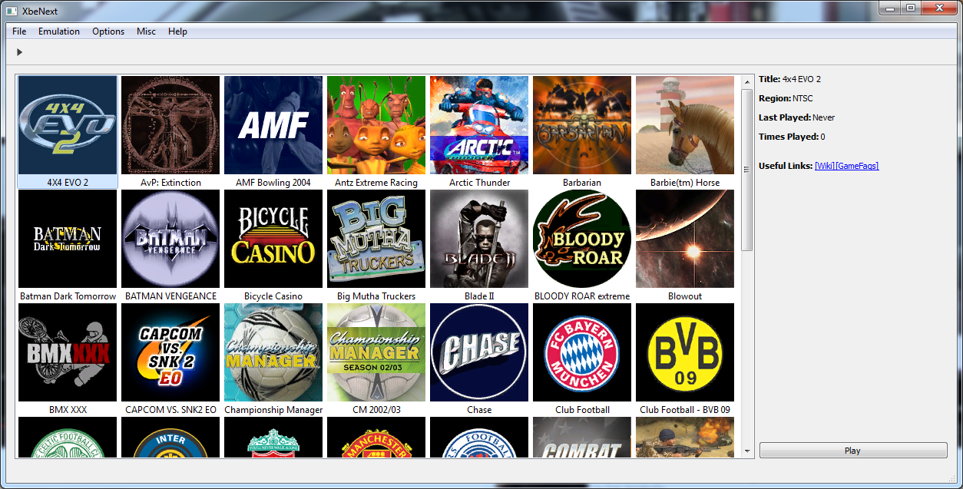Open the Emulation menu
963x489 pixels.
pyautogui.click(x=59, y=31)
